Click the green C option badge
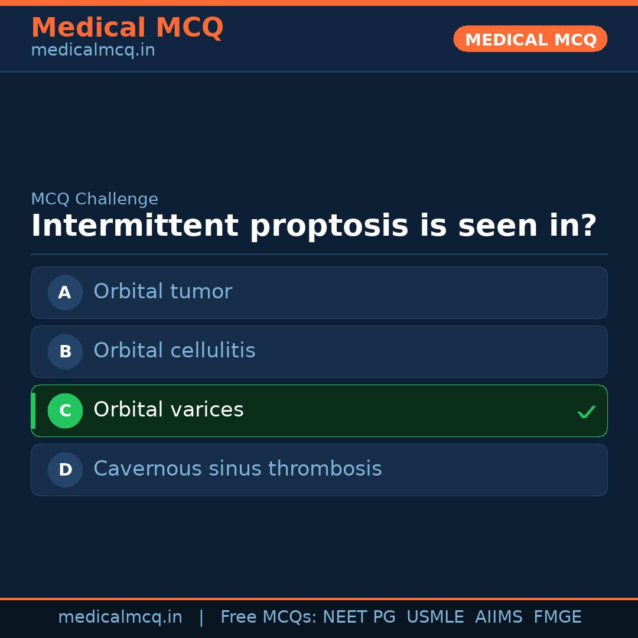Screen dimensions: 638x638 coord(65,411)
